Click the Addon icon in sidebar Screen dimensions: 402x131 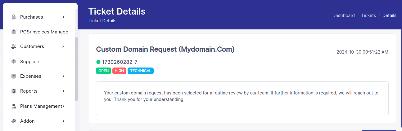pyautogui.click(x=14, y=121)
